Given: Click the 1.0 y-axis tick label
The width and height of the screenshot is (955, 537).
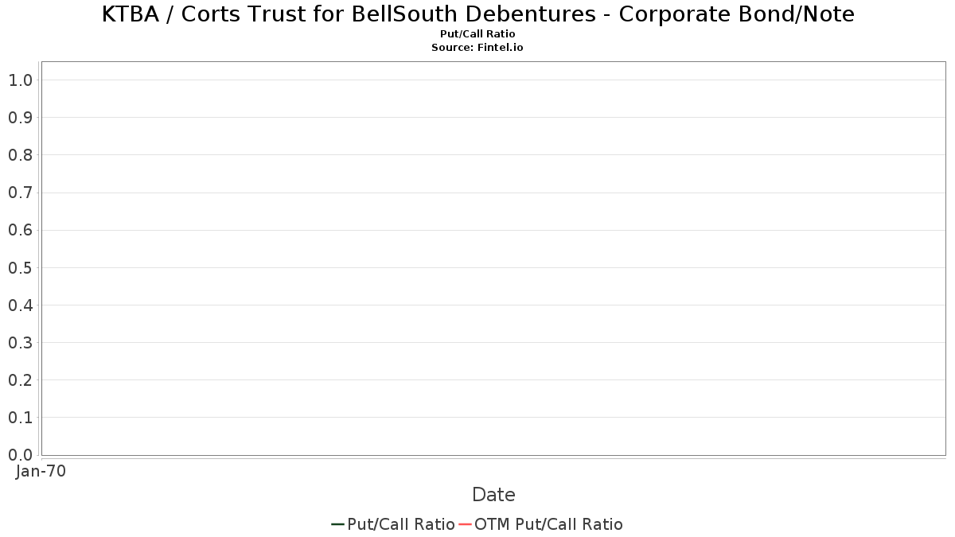Looking at the screenshot, I should [x=20, y=80].
